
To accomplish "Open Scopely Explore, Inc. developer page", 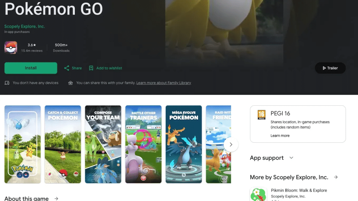I will pyautogui.click(x=24, y=27).
